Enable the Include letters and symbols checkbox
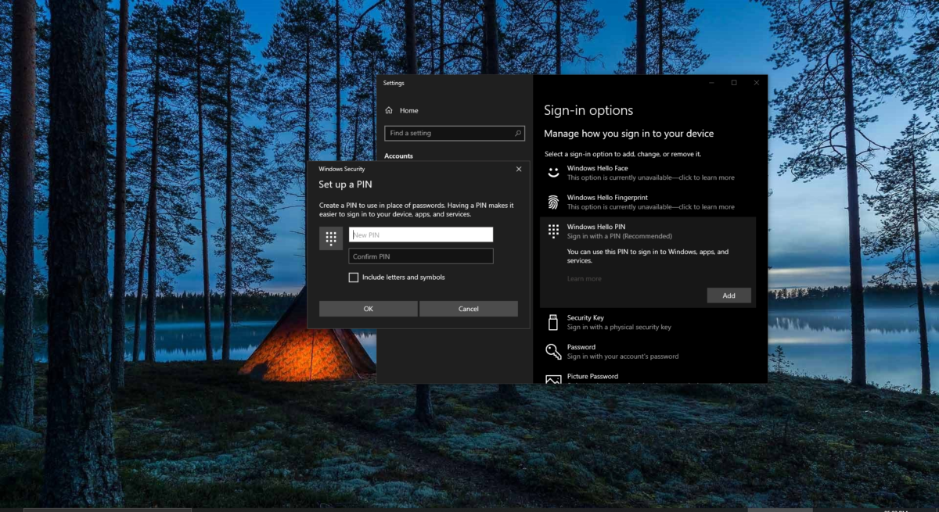The image size is (939, 512). (x=354, y=277)
